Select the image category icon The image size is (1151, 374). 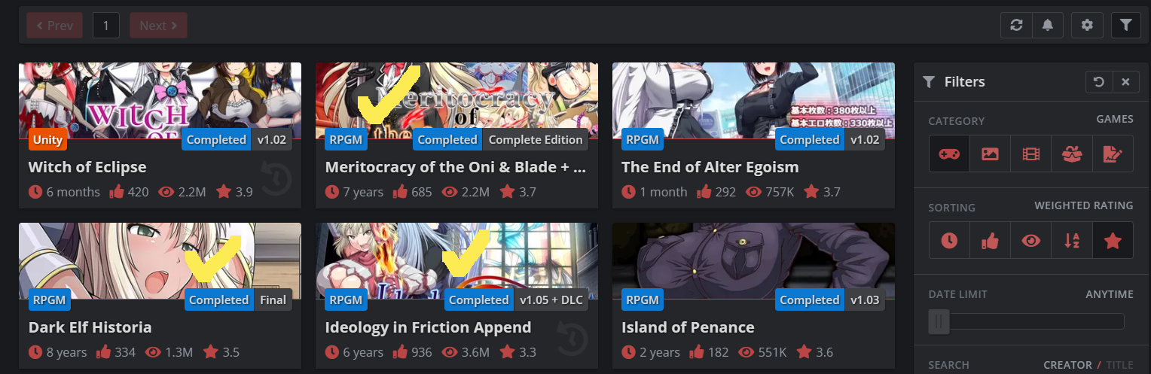pyautogui.click(x=990, y=154)
